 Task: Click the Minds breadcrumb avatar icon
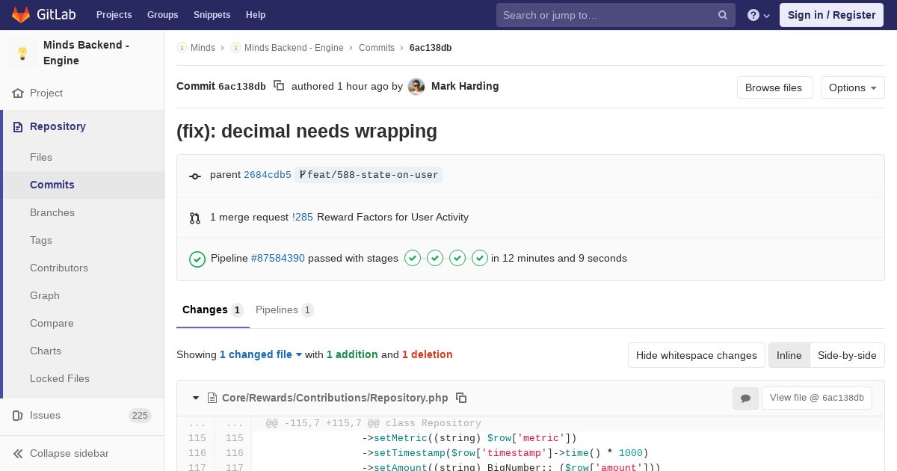[182, 48]
